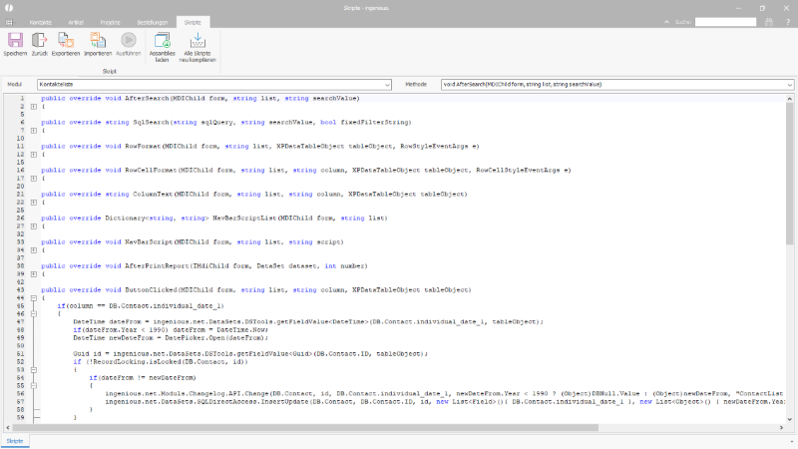Image resolution: width=798 pixels, height=449 pixels.
Task: Switch to the Artikel tab
Action: tap(76, 22)
